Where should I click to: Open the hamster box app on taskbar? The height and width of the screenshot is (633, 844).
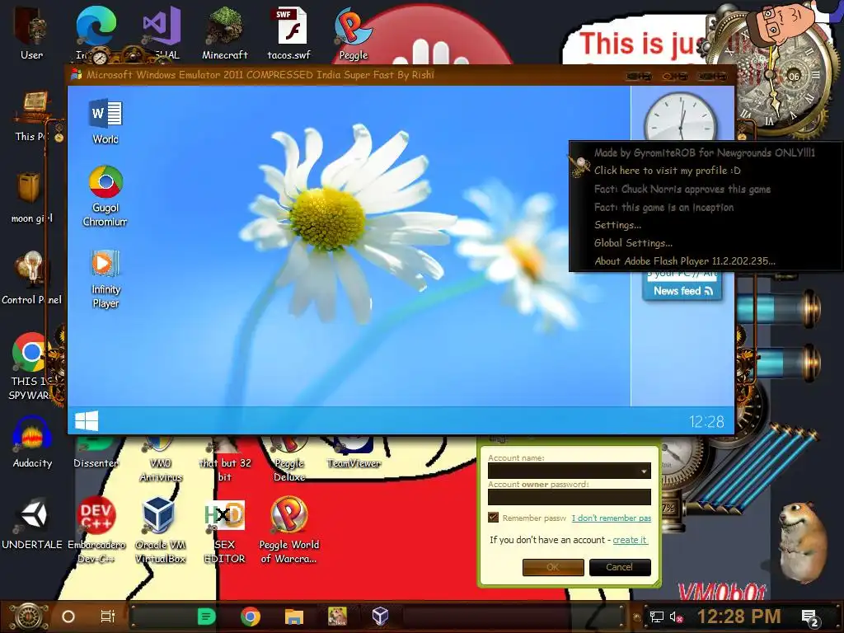click(x=337, y=617)
